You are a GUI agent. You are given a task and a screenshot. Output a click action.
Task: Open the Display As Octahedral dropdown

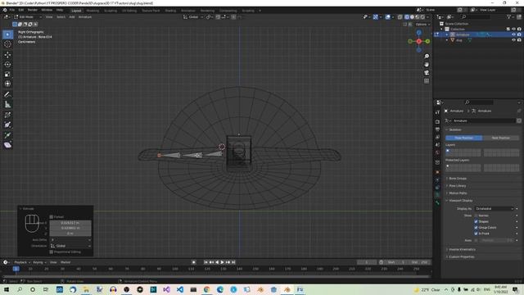494,209
